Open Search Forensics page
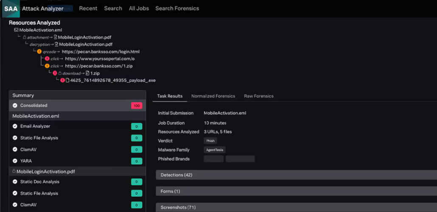The height and width of the screenshot is (212, 437). (177, 8)
